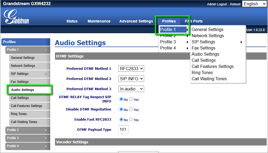Open the Maintenance top menu
The image size is (268, 153).
99,21
